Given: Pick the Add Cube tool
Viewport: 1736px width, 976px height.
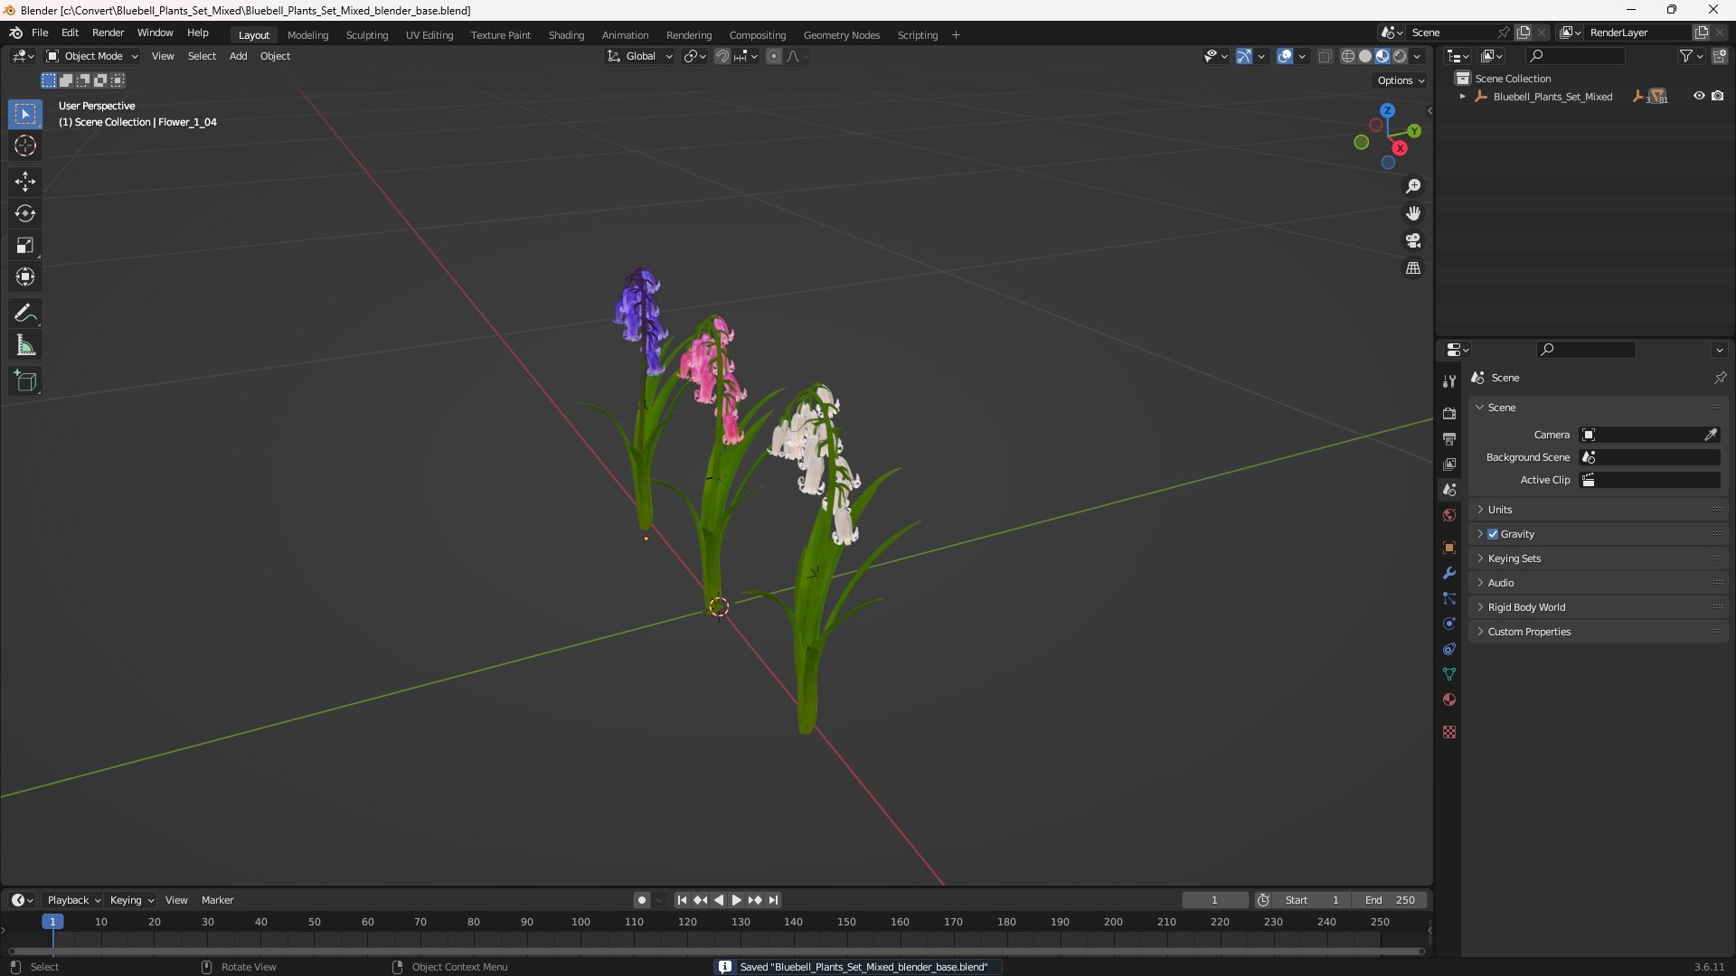Looking at the screenshot, I should coord(25,381).
